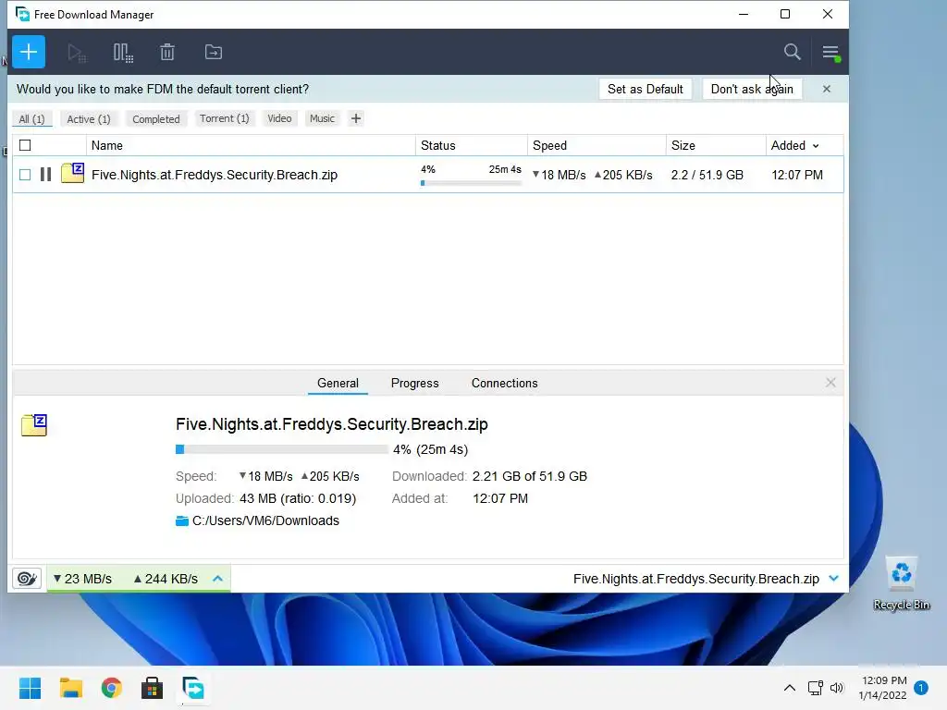Toggle the select-all checkbox in header
Viewport: 947px width, 710px height.
click(25, 145)
